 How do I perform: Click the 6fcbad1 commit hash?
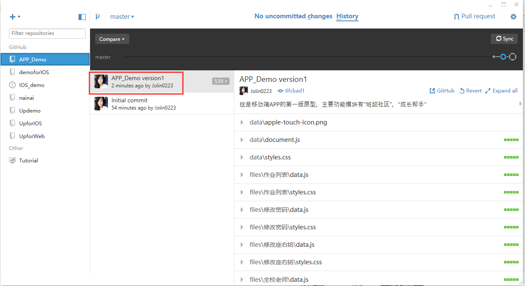[x=291, y=91]
